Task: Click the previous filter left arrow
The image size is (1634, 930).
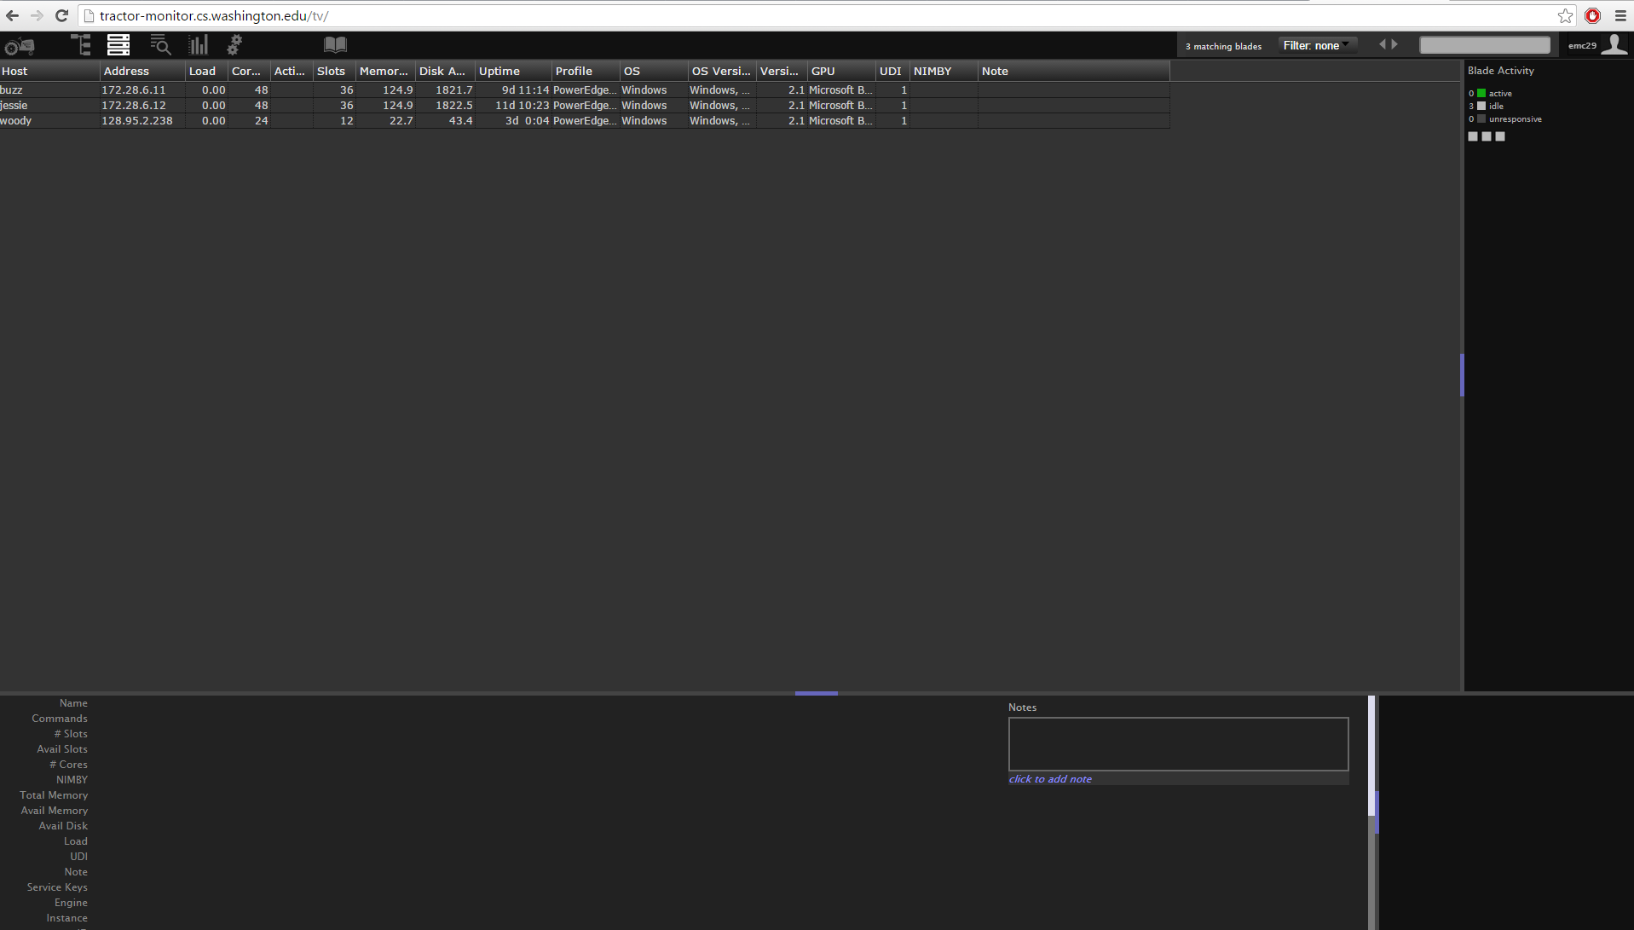Action: [1382, 45]
